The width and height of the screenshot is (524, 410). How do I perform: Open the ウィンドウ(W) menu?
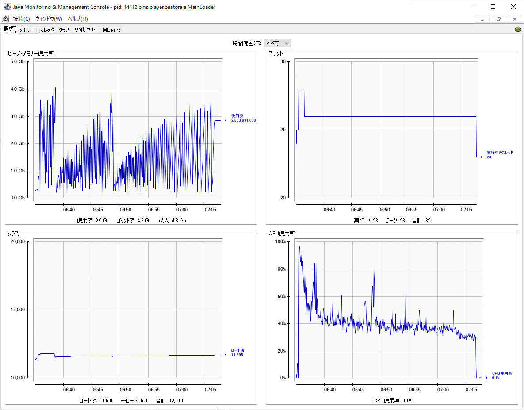49,19
